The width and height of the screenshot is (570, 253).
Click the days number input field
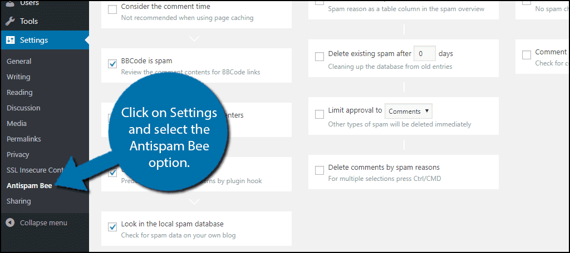pyautogui.click(x=425, y=54)
